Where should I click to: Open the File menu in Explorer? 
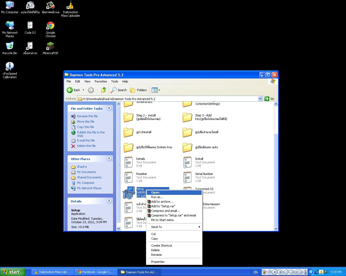(69, 81)
